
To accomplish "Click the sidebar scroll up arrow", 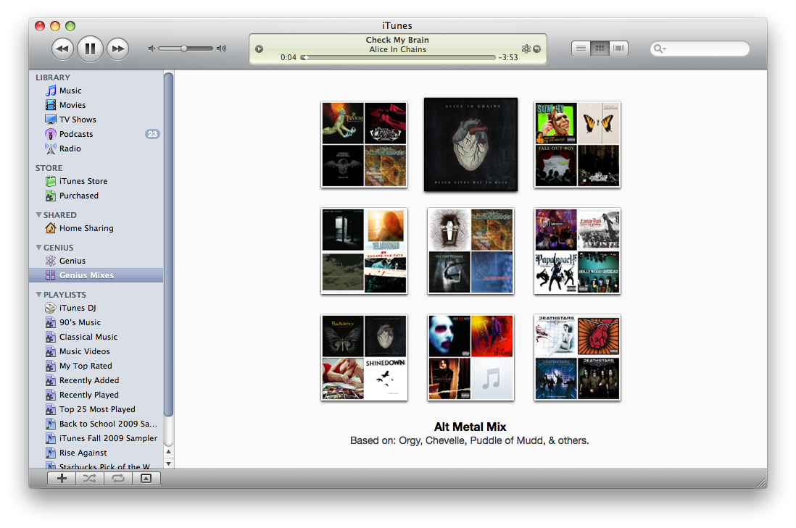I will [x=168, y=451].
